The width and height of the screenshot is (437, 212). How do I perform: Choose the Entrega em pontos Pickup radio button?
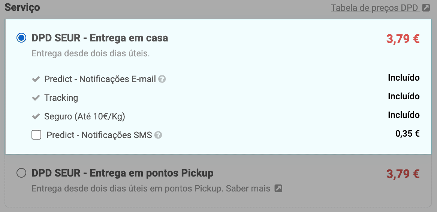(22, 173)
